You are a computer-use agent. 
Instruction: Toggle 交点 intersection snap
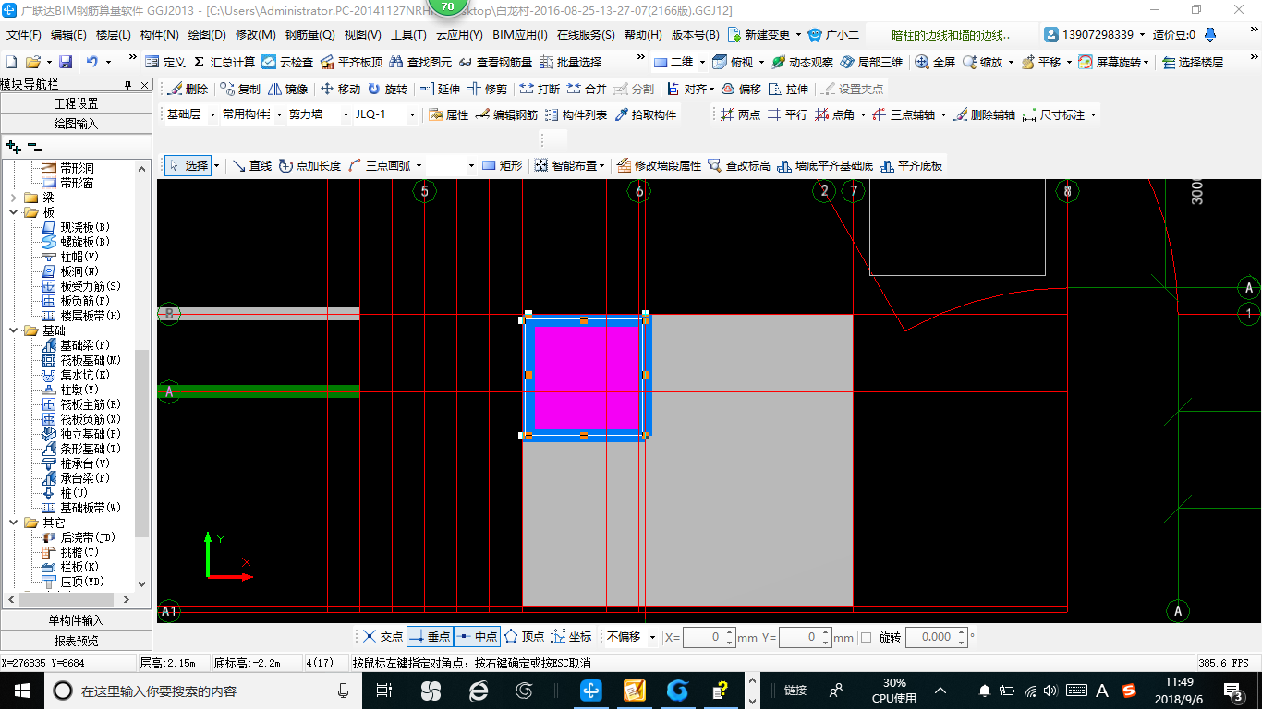coord(382,637)
